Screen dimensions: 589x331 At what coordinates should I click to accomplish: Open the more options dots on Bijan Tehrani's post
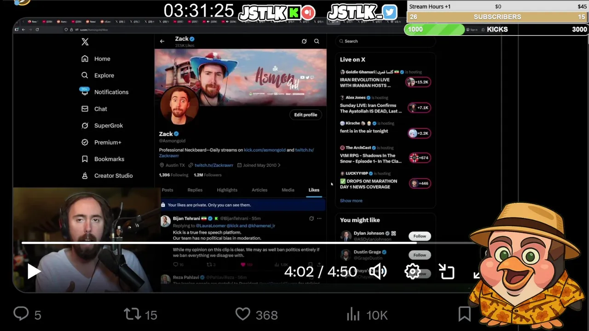point(319,219)
